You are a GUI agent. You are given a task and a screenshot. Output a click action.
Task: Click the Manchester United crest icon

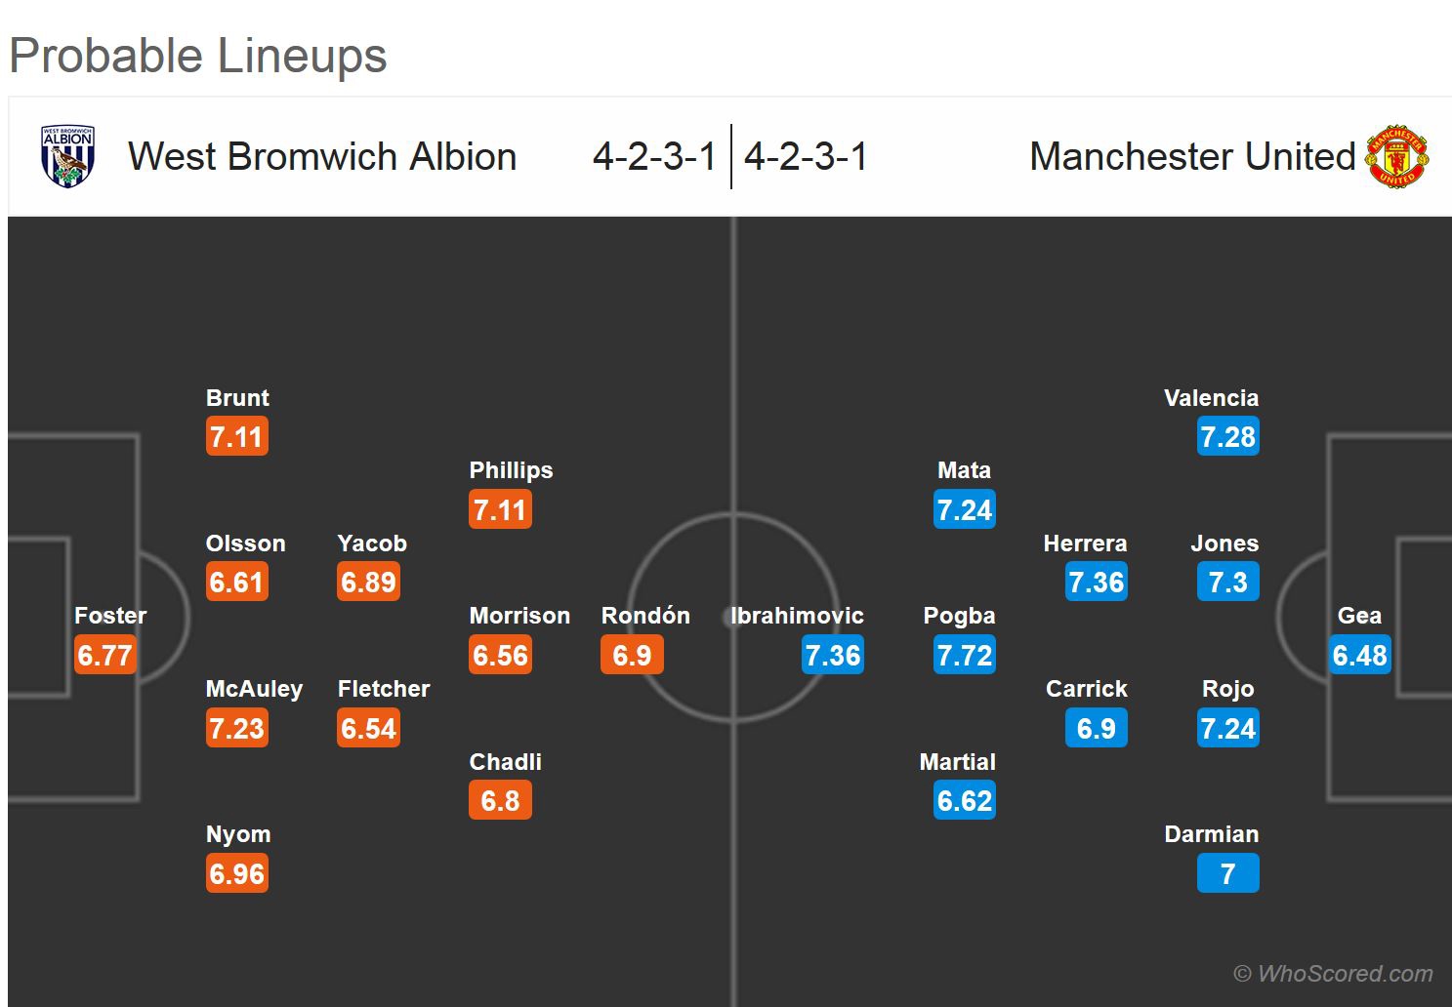(1397, 156)
